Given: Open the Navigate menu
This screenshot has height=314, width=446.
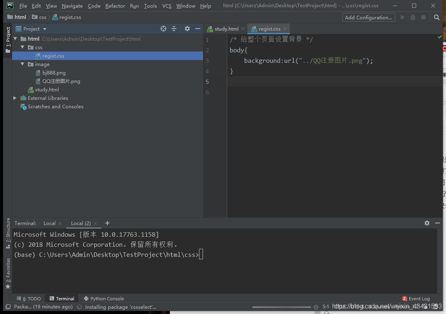Looking at the screenshot, I should pos(72,6).
